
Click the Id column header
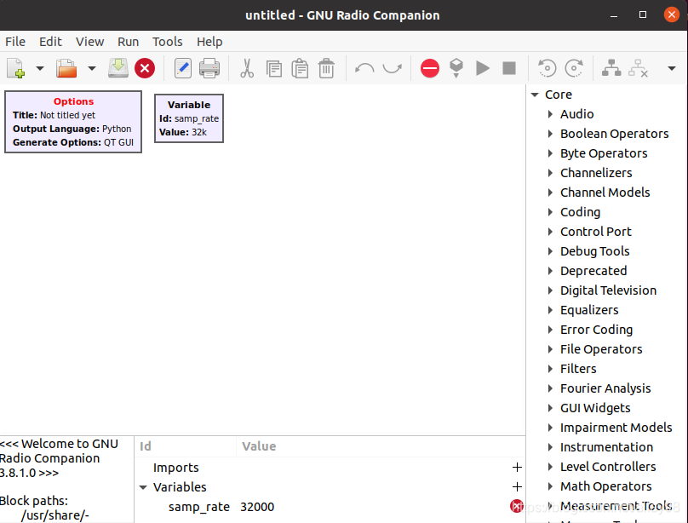185,446
